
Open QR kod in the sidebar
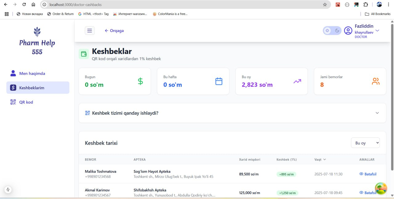pos(38,102)
